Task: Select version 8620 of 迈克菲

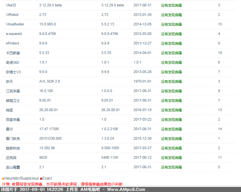Action: pyautogui.click(x=43, y=158)
